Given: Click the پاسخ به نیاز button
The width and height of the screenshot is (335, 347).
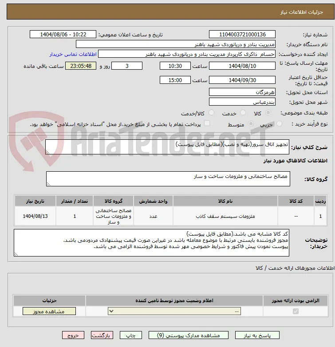Looking at the screenshot, I should coord(257,335).
